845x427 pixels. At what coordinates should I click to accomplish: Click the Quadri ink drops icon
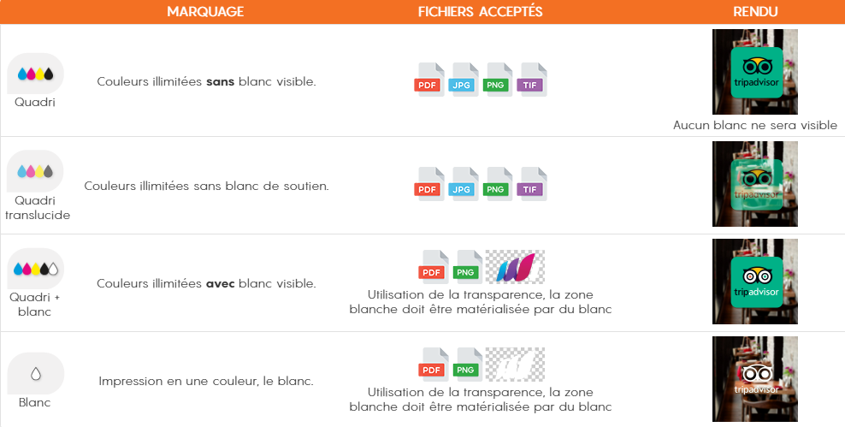click(x=35, y=74)
